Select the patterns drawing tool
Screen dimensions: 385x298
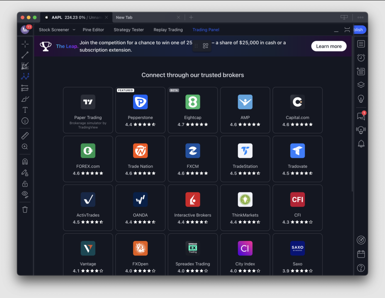[x=25, y=77]
